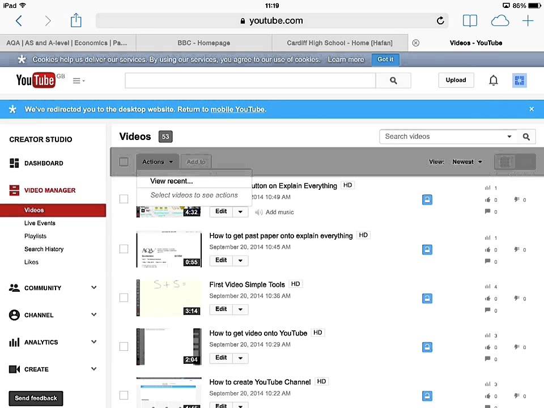Toggle the select-all videos checkbox
This screenshot has height=408, width=544.
(124, 161)
